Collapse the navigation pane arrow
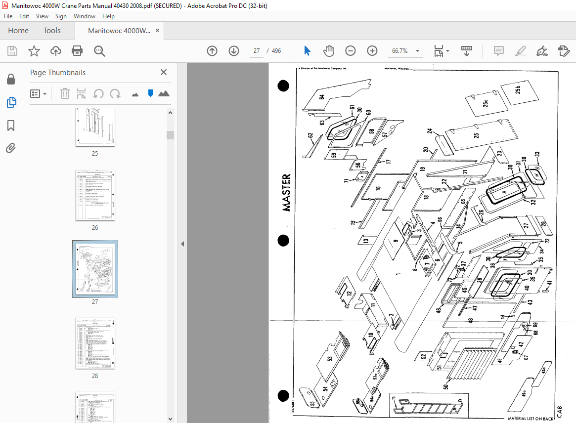Viewport: 576px width, 423px height. pyautogui.click(x=182, y=244)
